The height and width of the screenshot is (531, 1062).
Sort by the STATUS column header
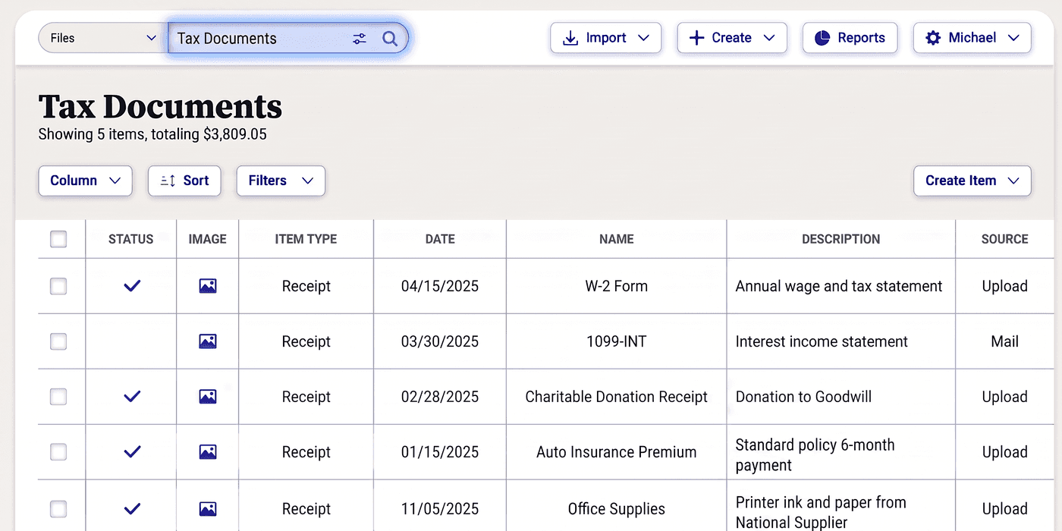pyautogui.click(x=131, y=239)
